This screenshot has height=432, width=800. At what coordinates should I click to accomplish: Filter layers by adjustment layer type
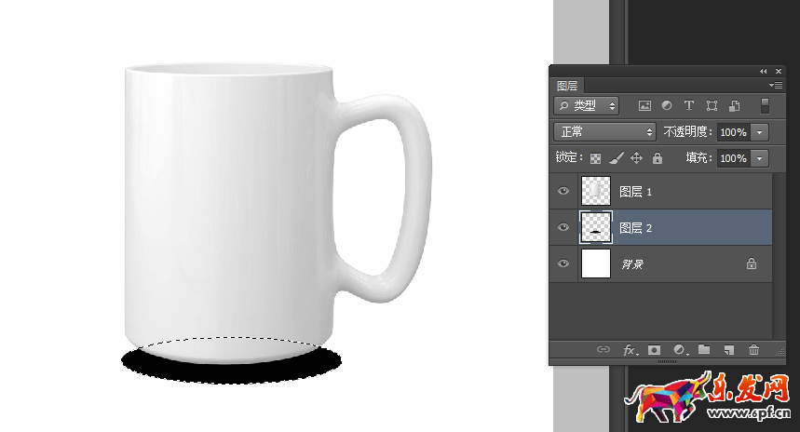pos(667,106)
